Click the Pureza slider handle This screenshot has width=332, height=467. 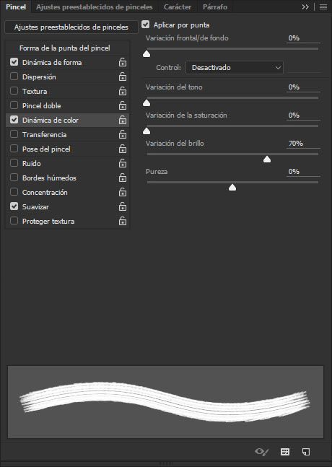[x=232, y=188]
